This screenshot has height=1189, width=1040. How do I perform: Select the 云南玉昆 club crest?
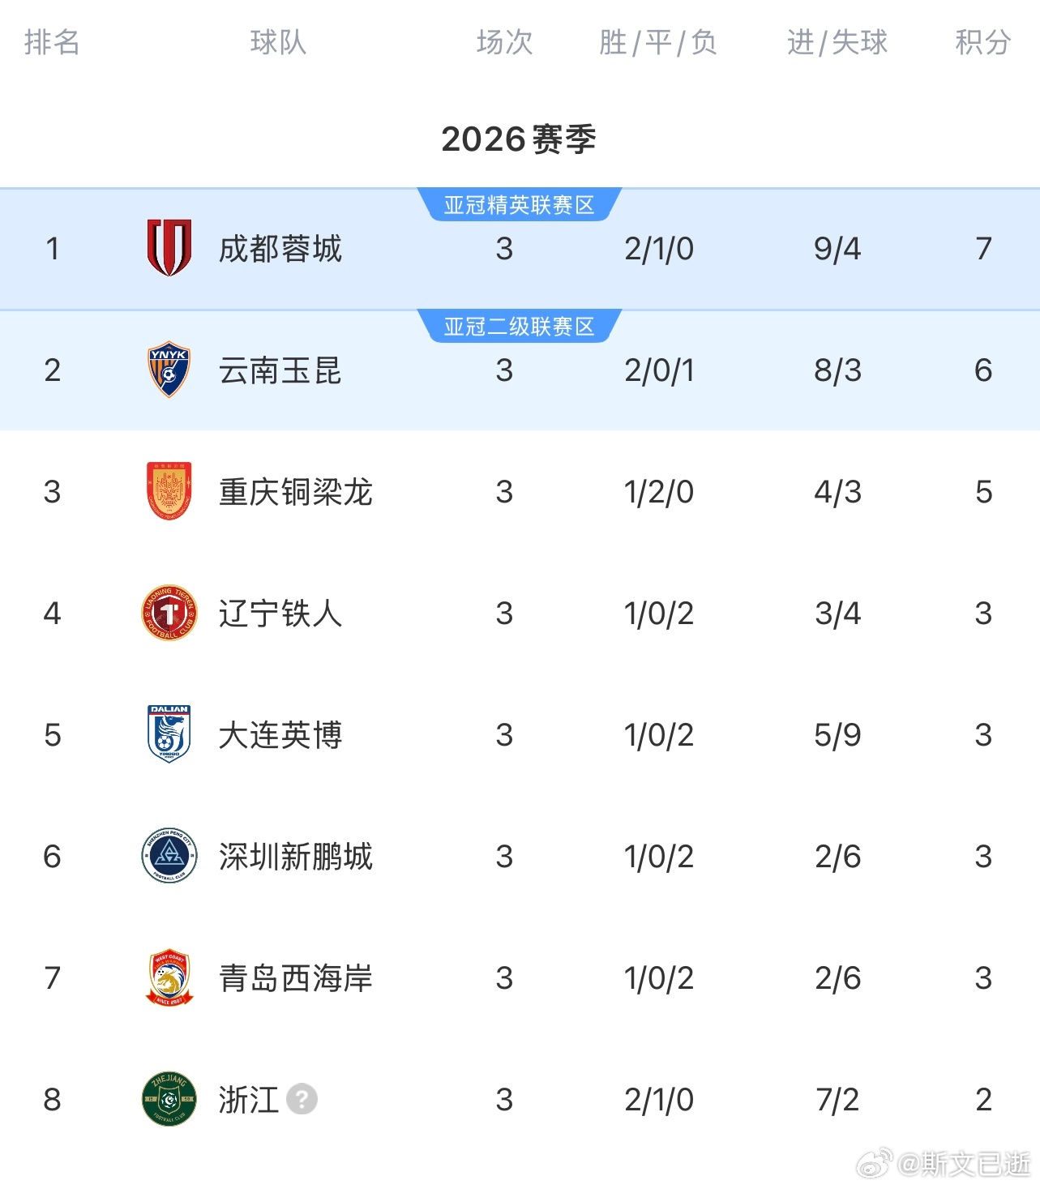pos(168,370)
